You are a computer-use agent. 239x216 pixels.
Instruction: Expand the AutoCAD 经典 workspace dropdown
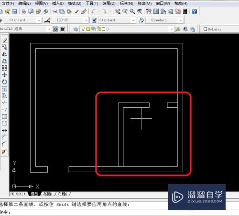click(x=49, y=29)
